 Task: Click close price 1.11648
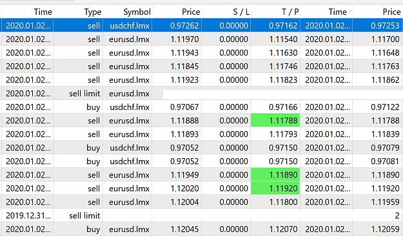[385, 53]
